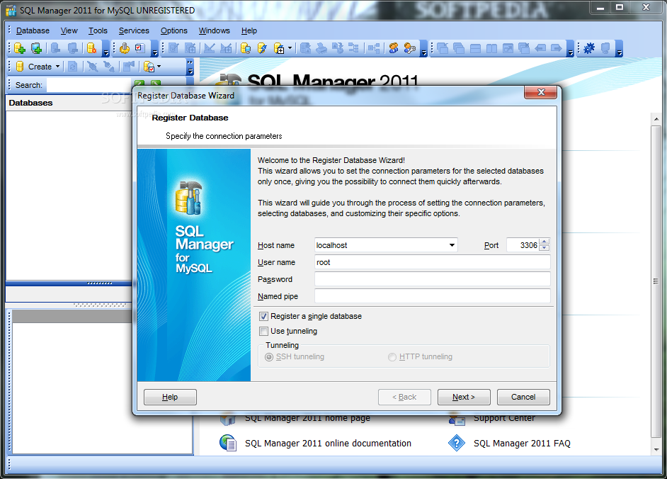Click the database-with-grid-plus toolbar icon
This screenshot has height=479, width=667.
click(x=279, y=48)
